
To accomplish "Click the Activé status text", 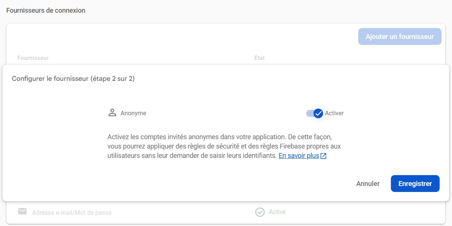I will 277,212.
